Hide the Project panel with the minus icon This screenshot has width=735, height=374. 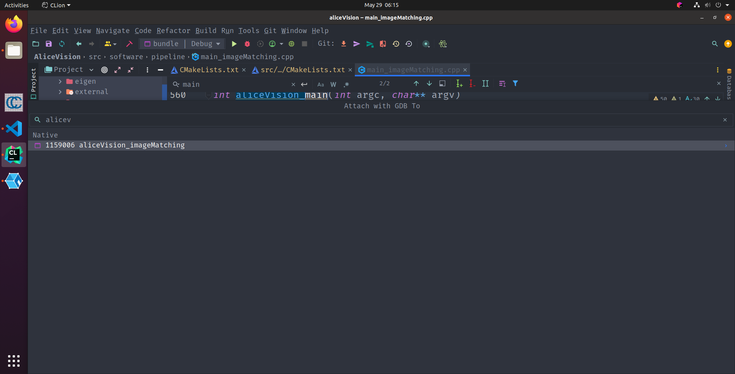[161, 70]
